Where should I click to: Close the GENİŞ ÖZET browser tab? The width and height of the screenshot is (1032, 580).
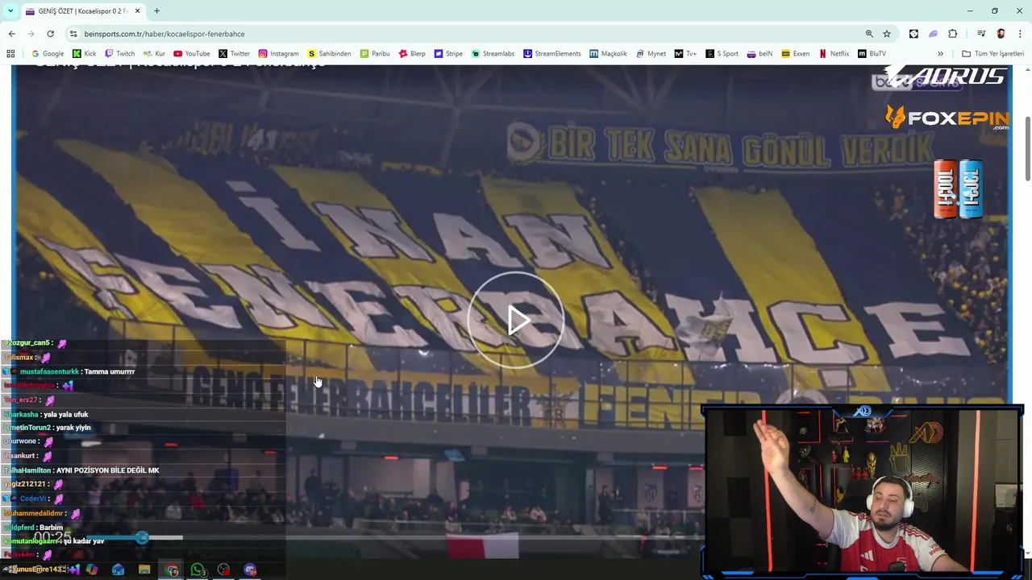pyautogui.click(x=138, y=11)
